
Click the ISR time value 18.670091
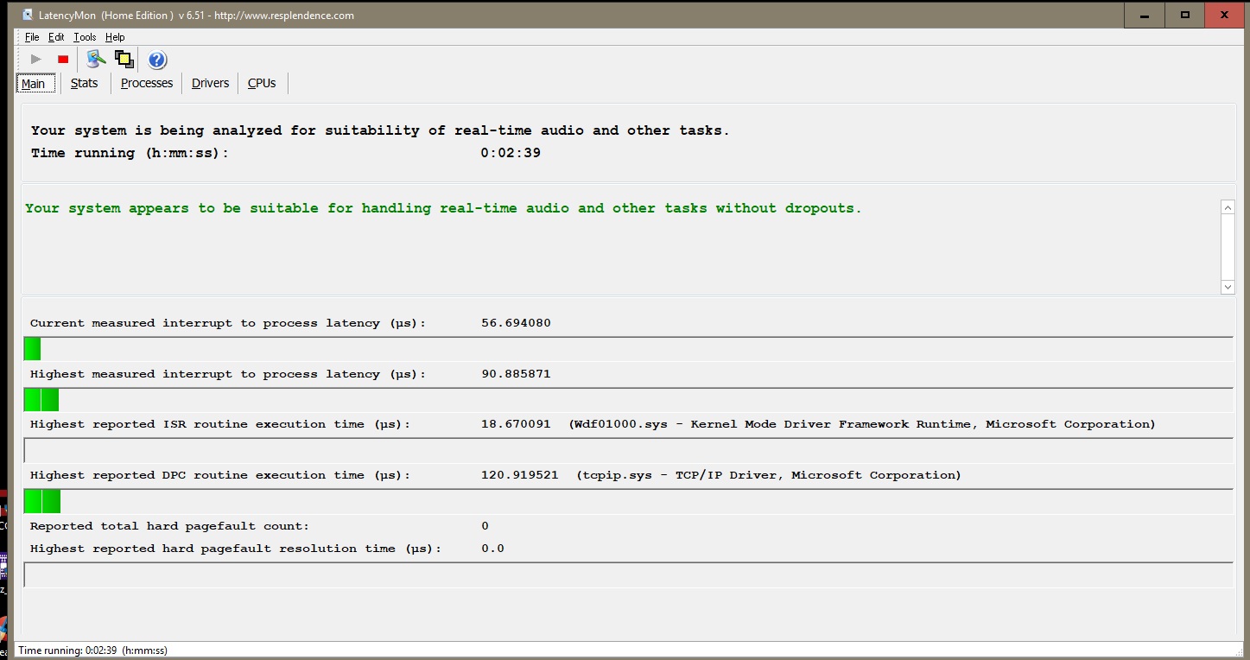coord(516,424)
